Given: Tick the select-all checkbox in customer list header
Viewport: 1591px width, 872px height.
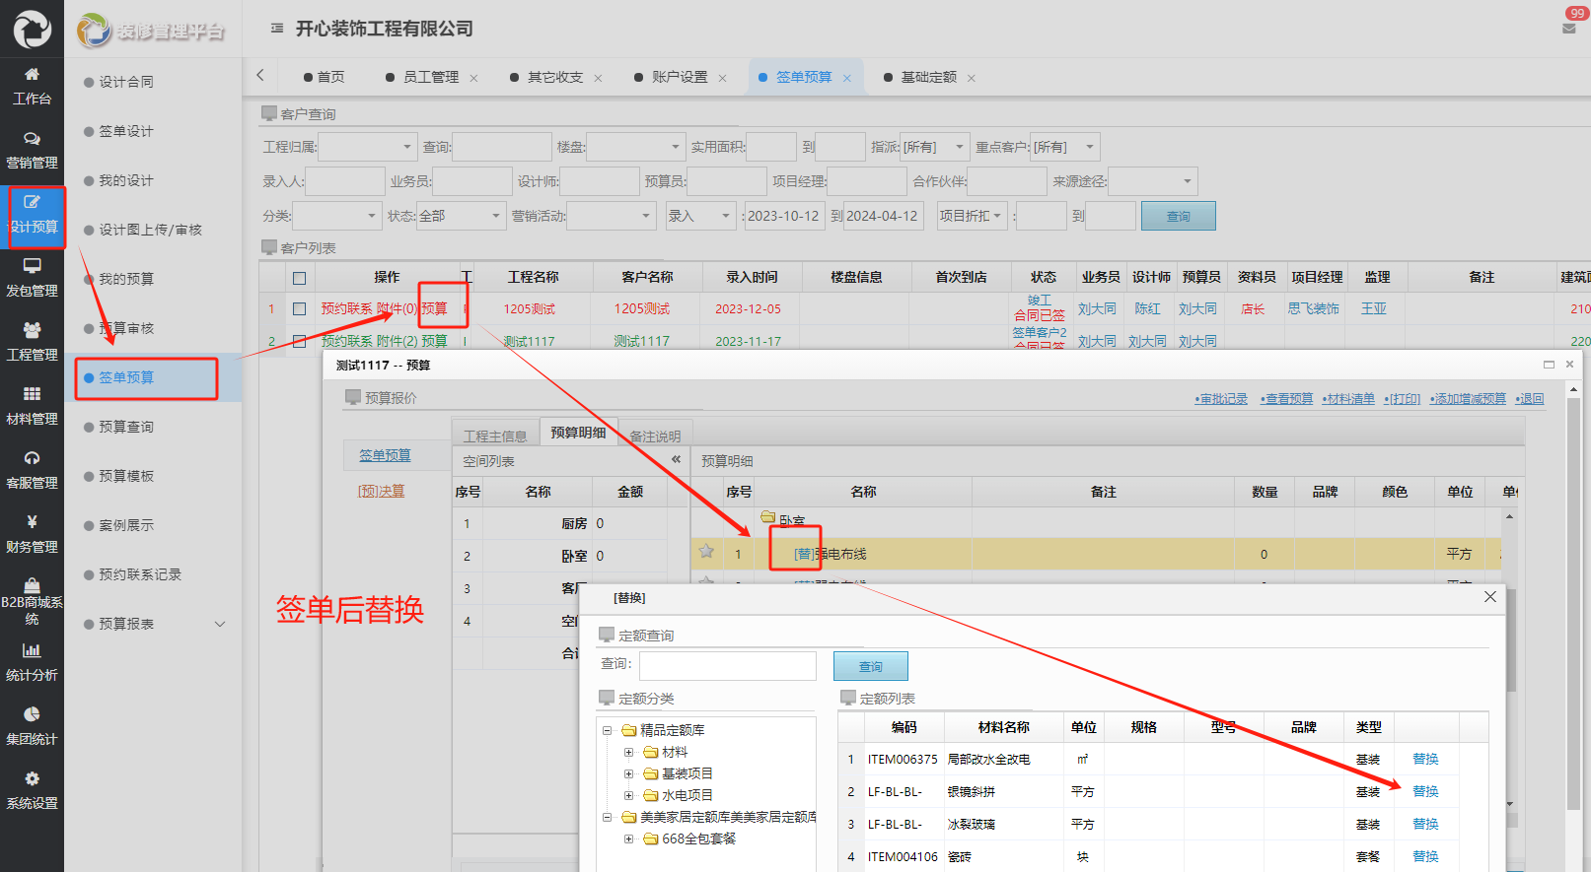Looking at the screenshot, I should coord(299,278).
